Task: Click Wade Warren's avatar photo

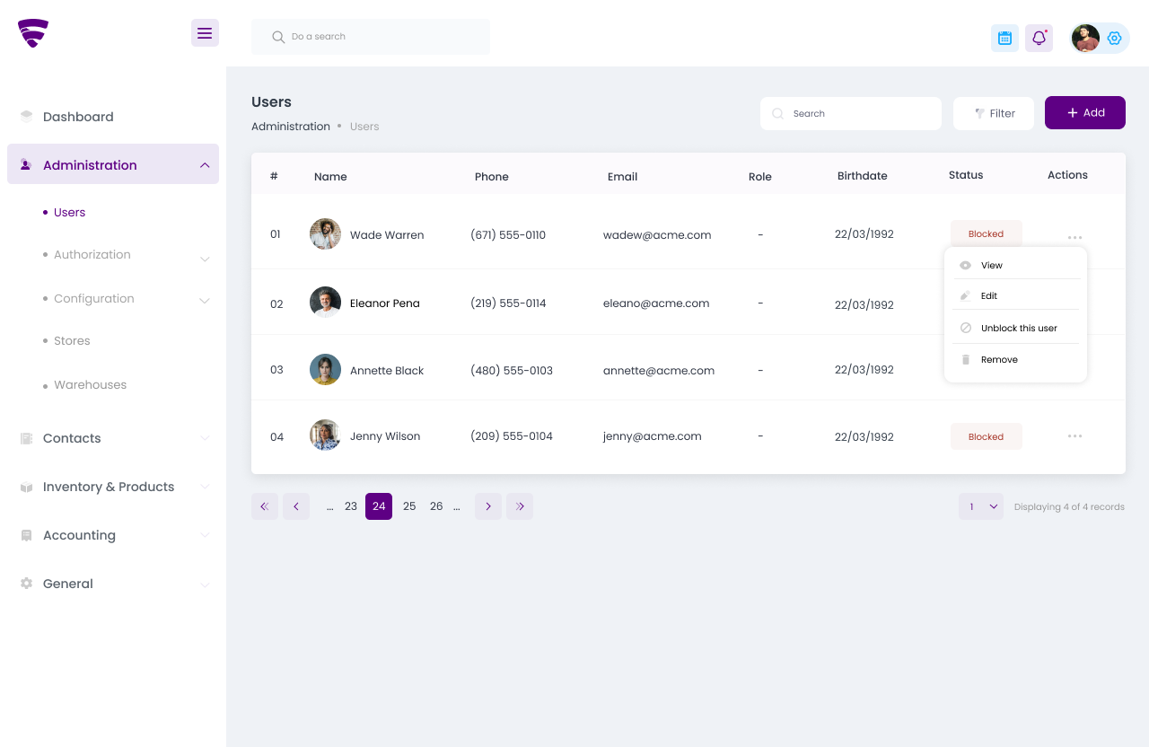Action: pyautogui.click(x=325, y=234)
